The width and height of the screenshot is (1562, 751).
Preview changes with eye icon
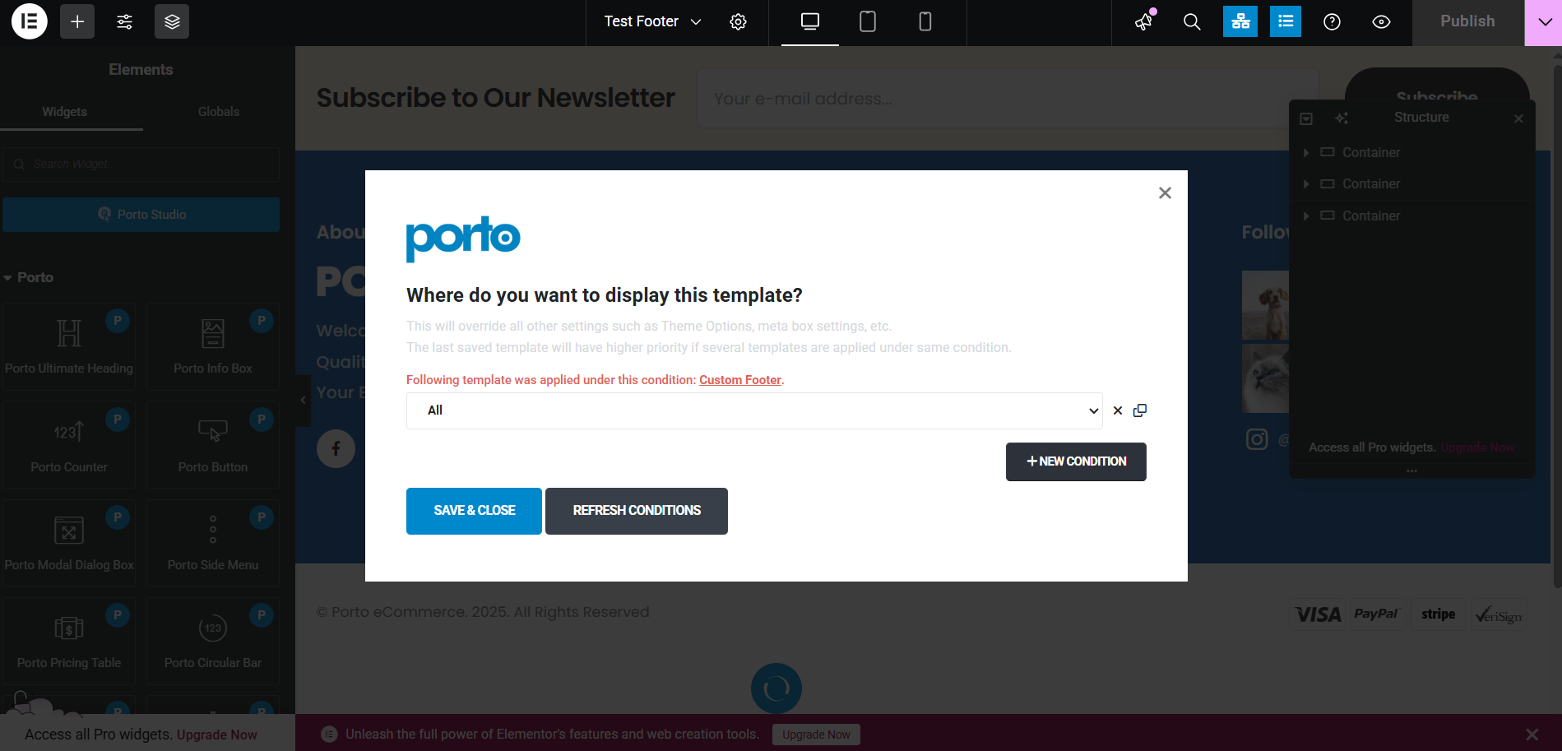click(x=1382, y=21)
